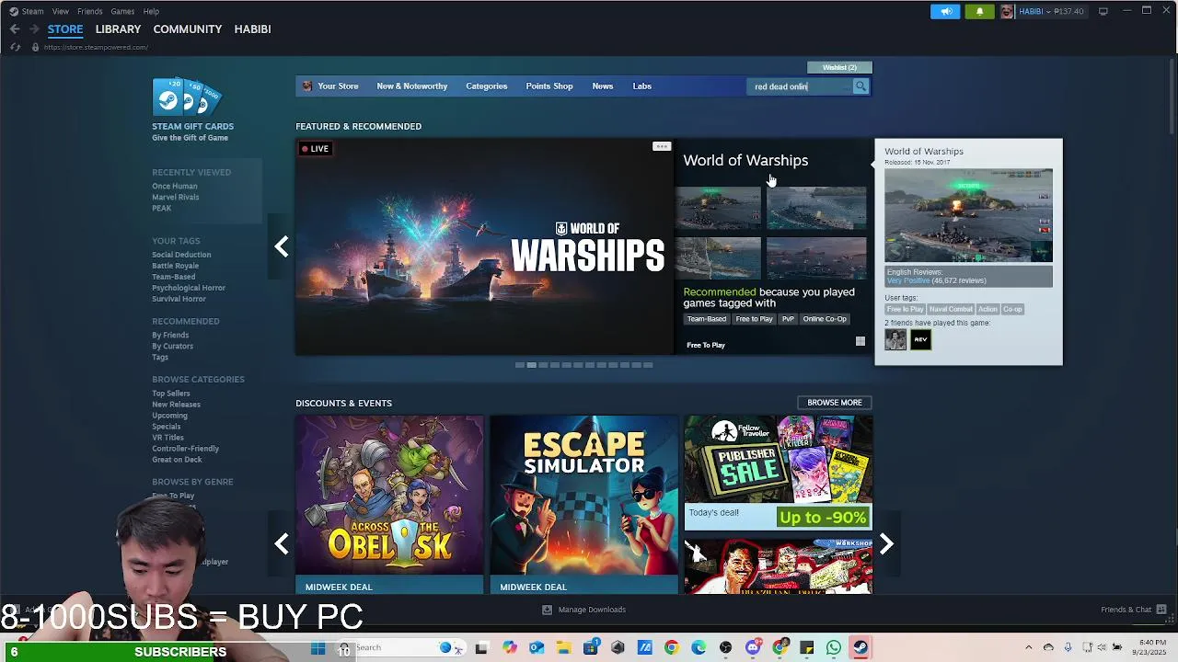Open the Labs tab in the store bar
The image size is (1178, 662).
click(x=641, y=86)
